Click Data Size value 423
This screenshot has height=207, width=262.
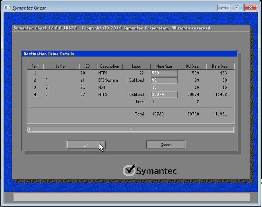(x=223, y=73)
